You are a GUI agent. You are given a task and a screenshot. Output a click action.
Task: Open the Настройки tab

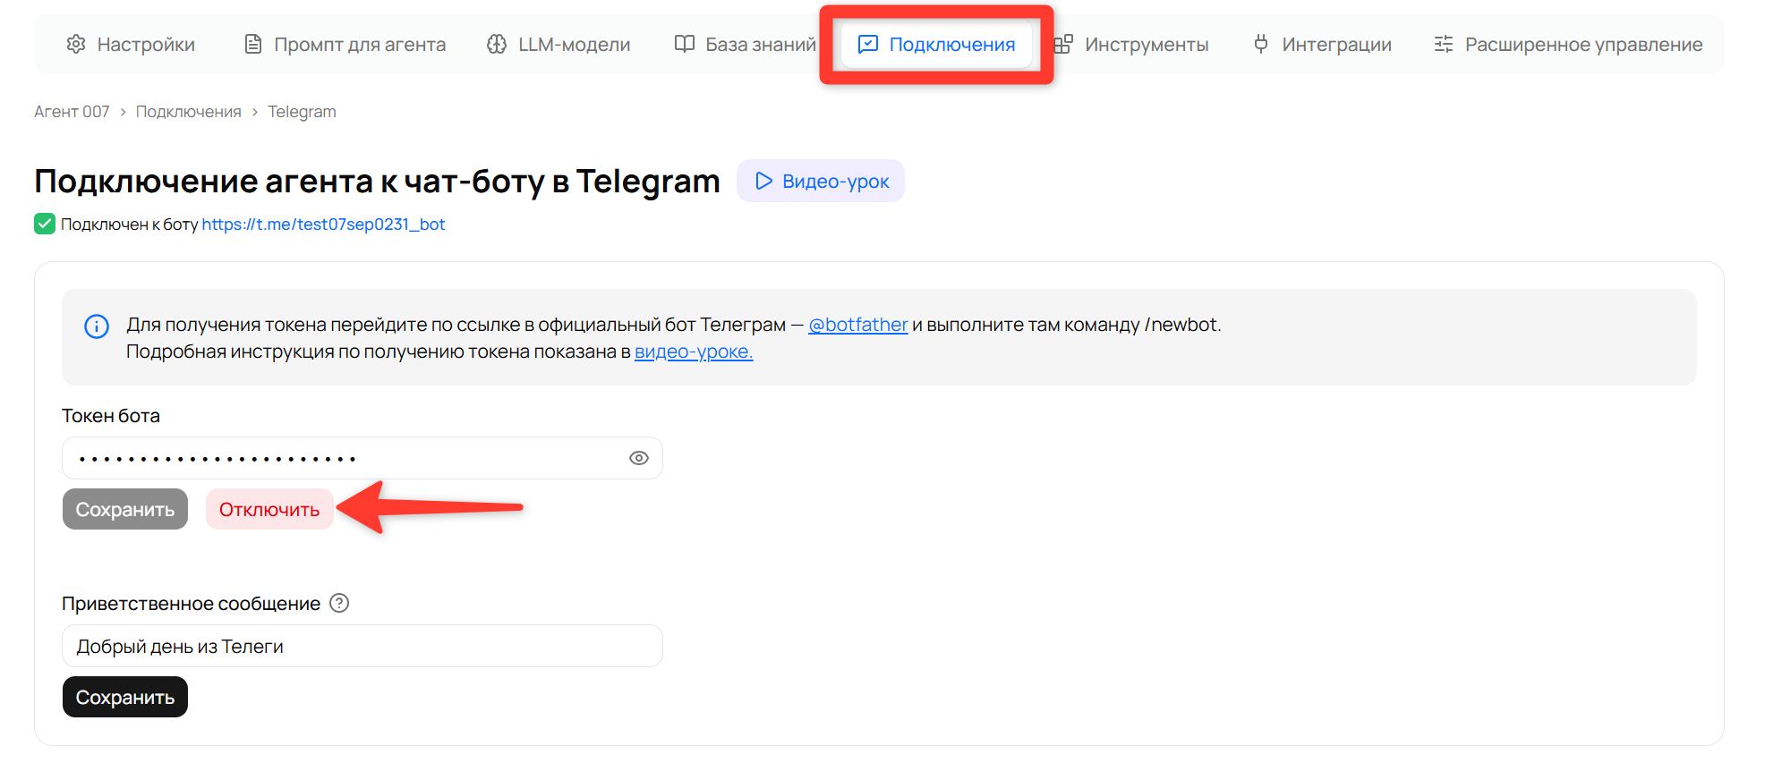coord(131,44)
